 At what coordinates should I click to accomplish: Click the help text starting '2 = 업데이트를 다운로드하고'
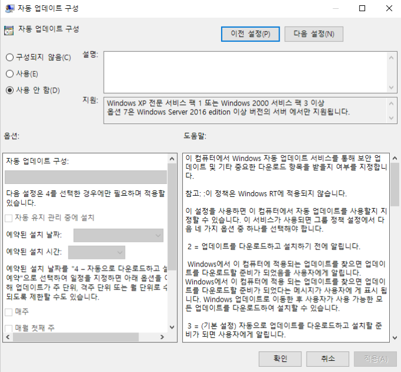tap(274, 246)
